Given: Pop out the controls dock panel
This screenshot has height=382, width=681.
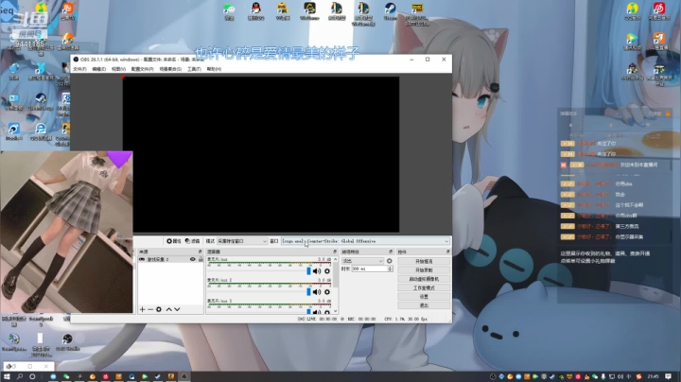Looking at the screenshot, I should (x=447, y=252).
